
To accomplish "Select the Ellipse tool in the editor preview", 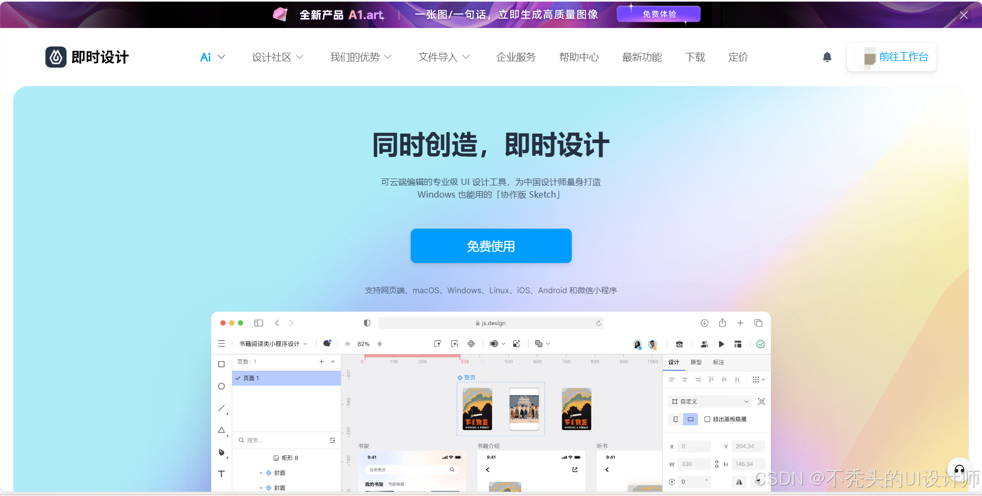I will point(221,386).
